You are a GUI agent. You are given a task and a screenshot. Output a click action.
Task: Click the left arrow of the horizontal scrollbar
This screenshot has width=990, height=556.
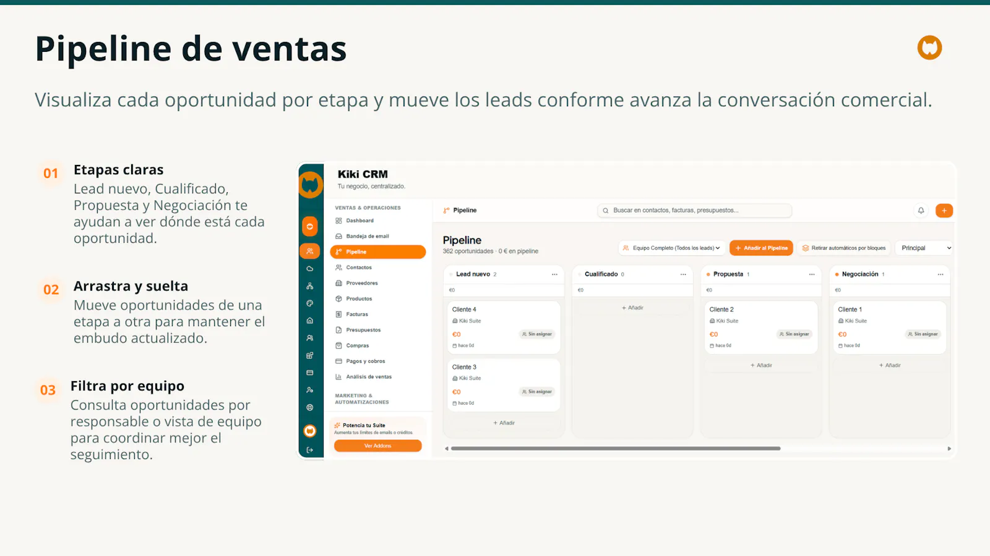[x=446, y=449]
